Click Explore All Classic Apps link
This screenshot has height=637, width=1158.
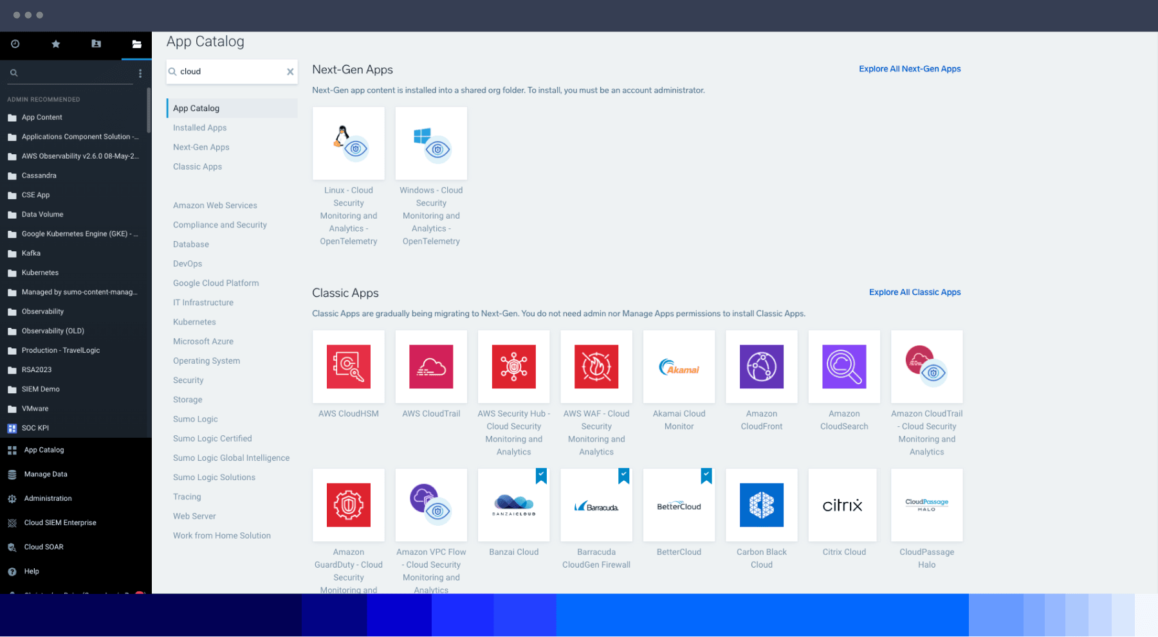(x=915, y=292)
